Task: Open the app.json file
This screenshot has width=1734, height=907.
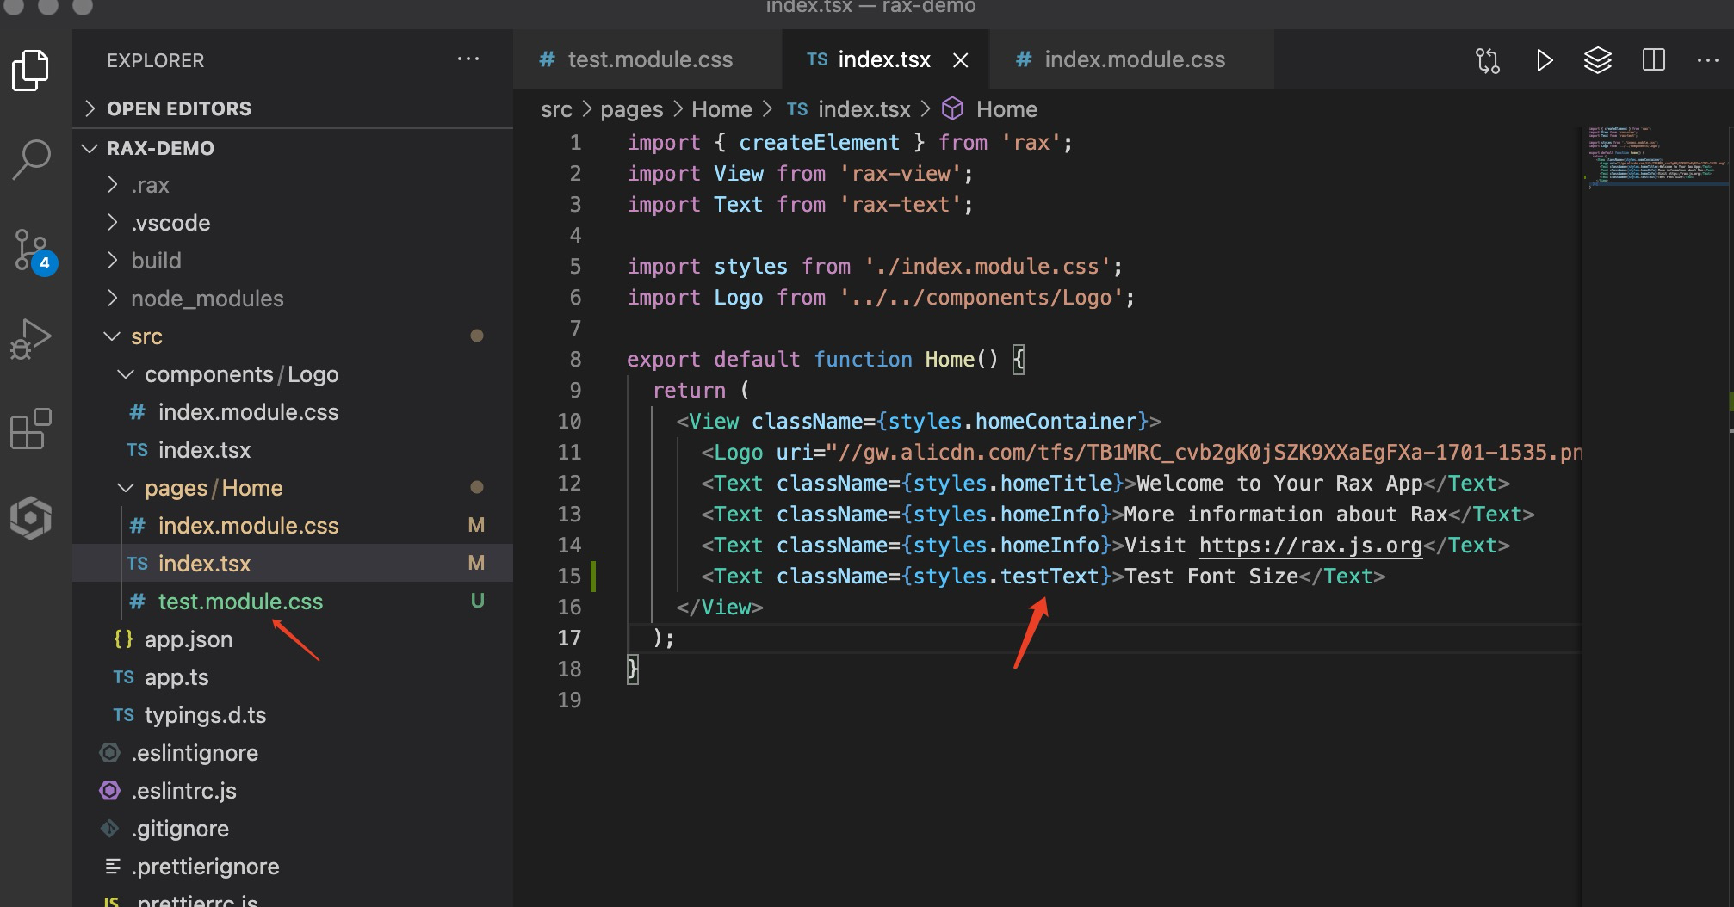Action: pos(293,639)
